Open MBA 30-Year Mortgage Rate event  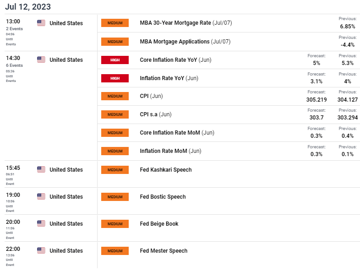(x=186, y=23)
